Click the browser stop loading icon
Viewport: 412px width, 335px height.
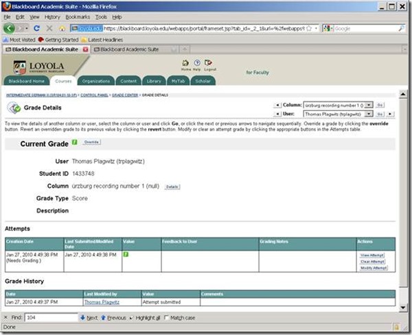[50, 29]
